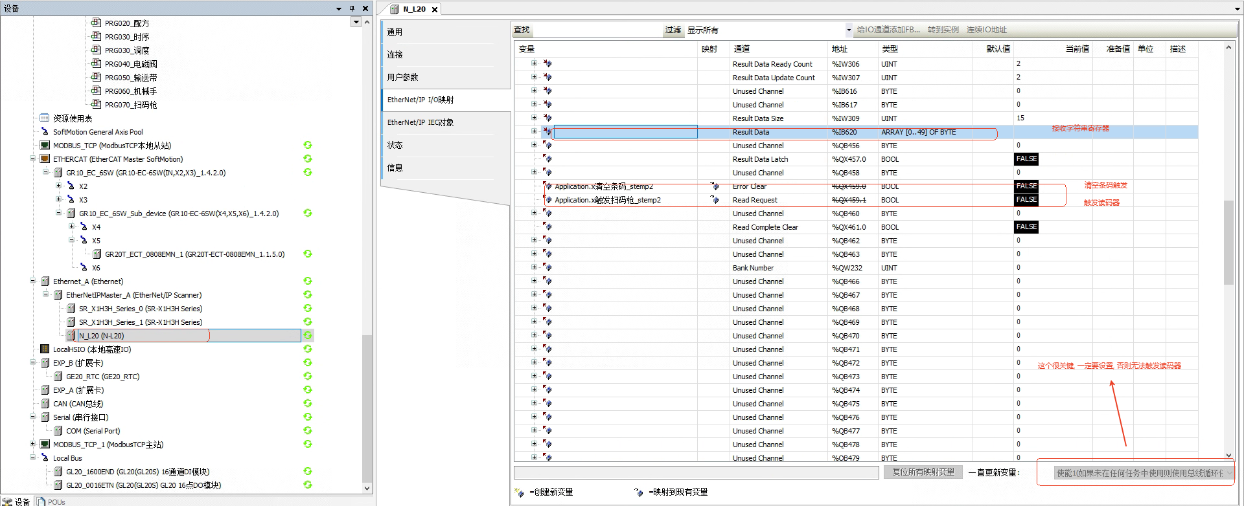Click the GR10_EC_6SW device node icon
The width and height of the screenshot is (1244, 506).
click(58, 172)
